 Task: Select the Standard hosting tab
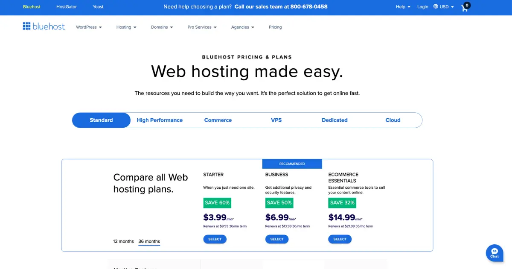coord(101,120)
